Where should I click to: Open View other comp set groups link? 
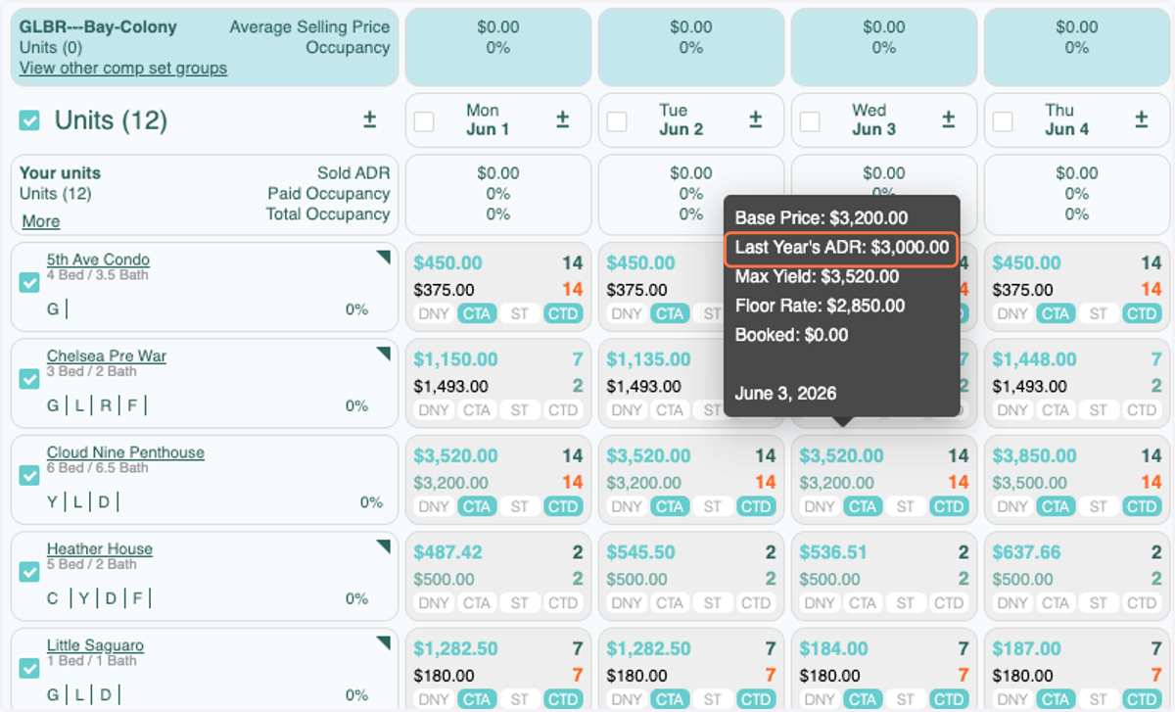click(123, 68)
